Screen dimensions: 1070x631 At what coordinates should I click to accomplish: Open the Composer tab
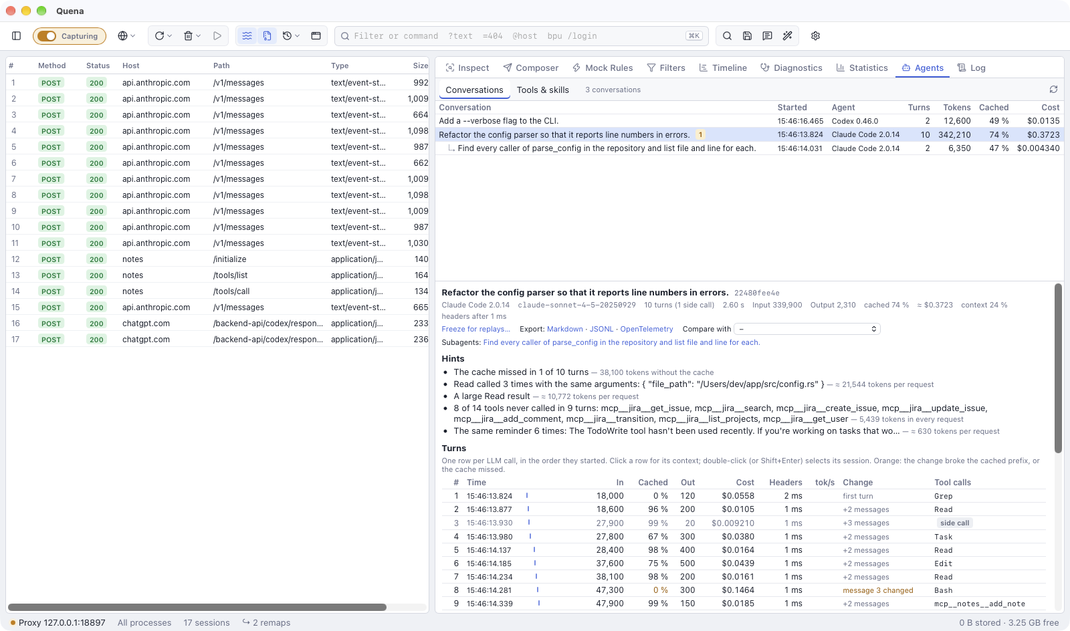click(531, 68)
